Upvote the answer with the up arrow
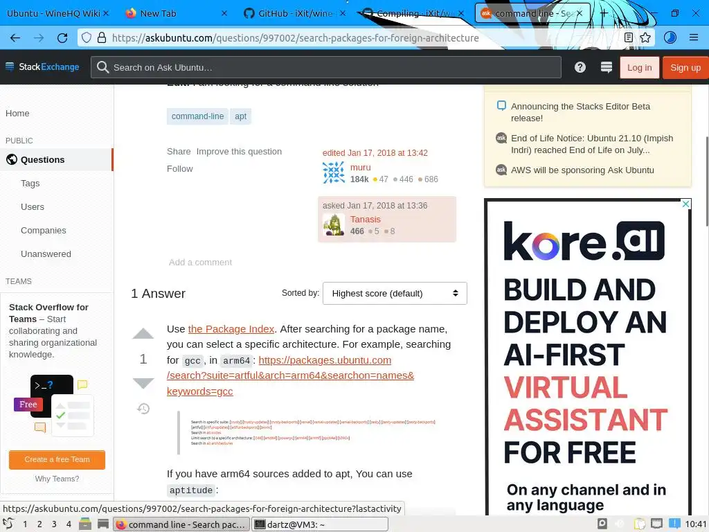The image size is (709, 532). [x=143, y=333]
